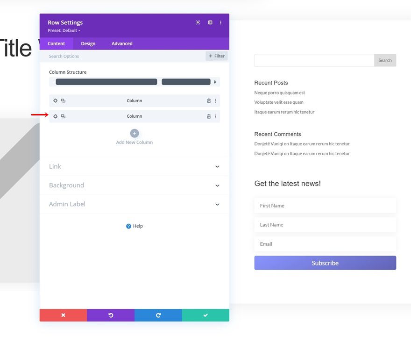Switch to the Advanced tab
The image size is (411, 343).
coord(121,43)
